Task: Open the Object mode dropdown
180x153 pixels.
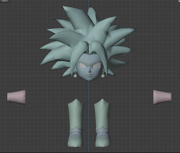Action: coord(5,1)
